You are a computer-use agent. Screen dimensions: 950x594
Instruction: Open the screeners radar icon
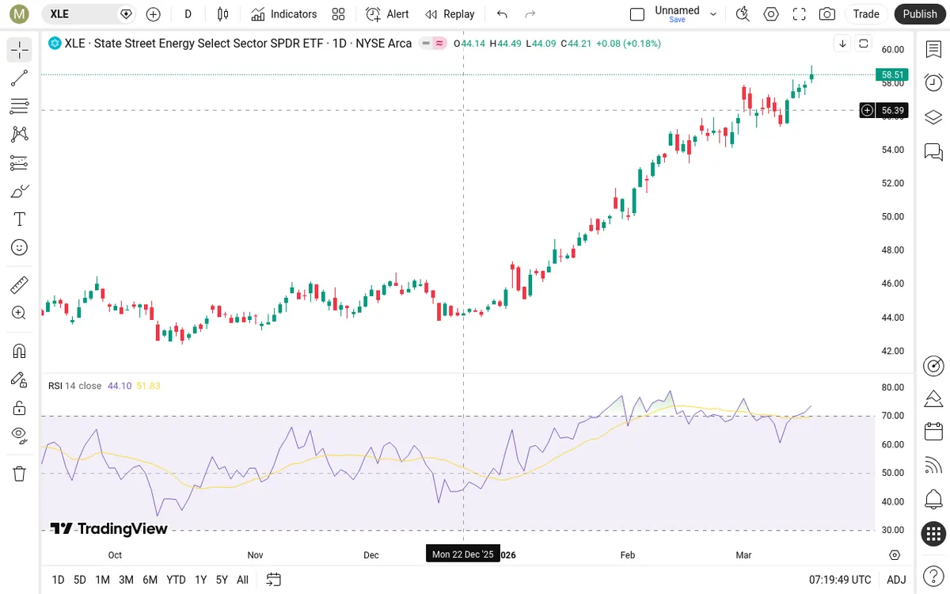933,366
